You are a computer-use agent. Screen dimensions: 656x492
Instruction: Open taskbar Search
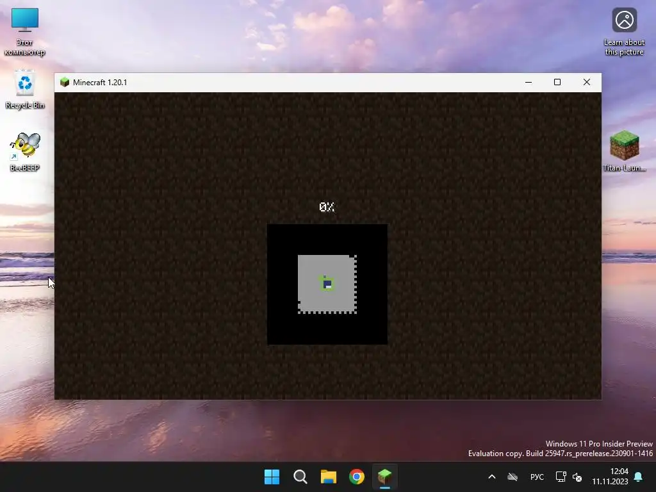point(300,477)
